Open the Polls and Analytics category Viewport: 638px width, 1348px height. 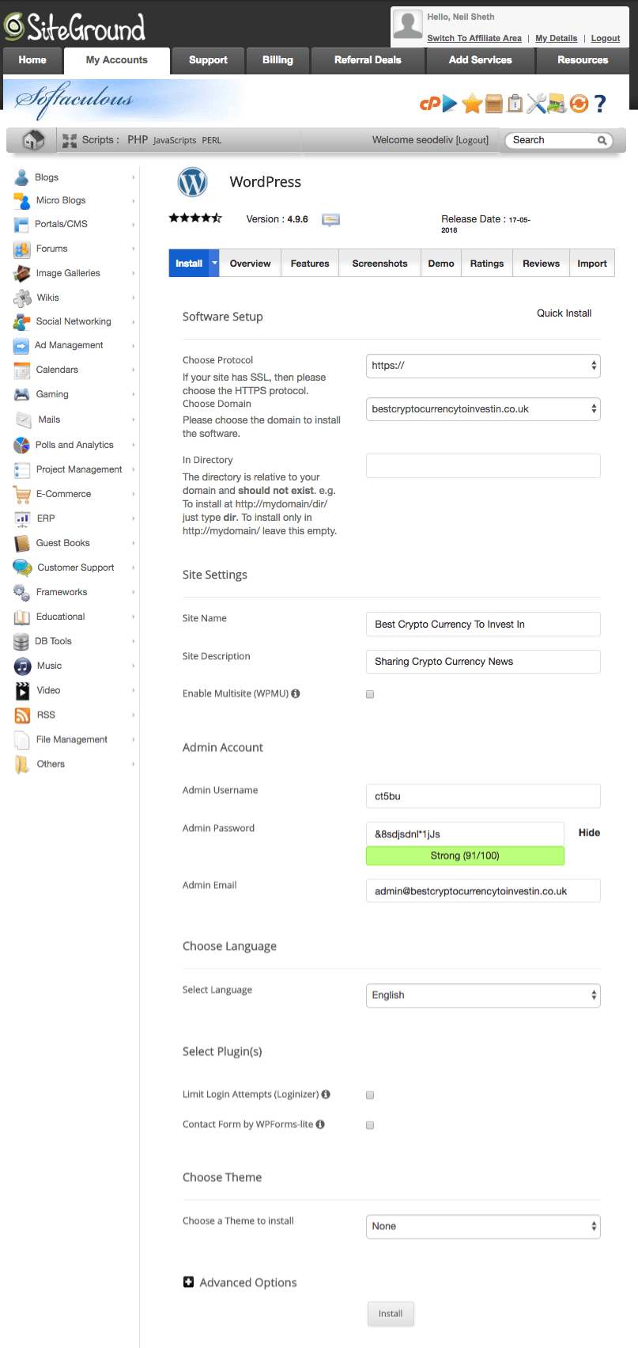tap(74, 445)
